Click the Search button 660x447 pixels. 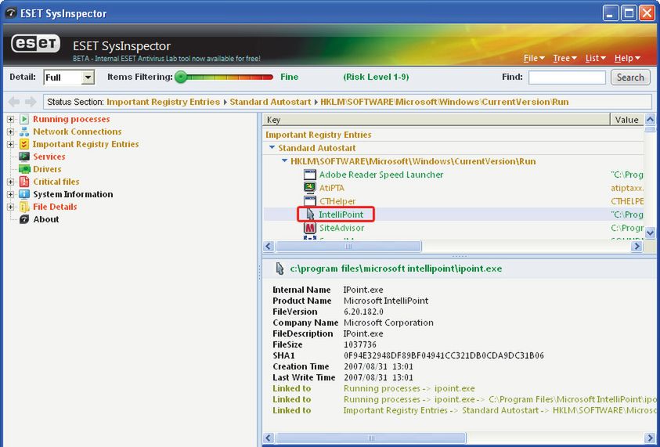(630, 78)
